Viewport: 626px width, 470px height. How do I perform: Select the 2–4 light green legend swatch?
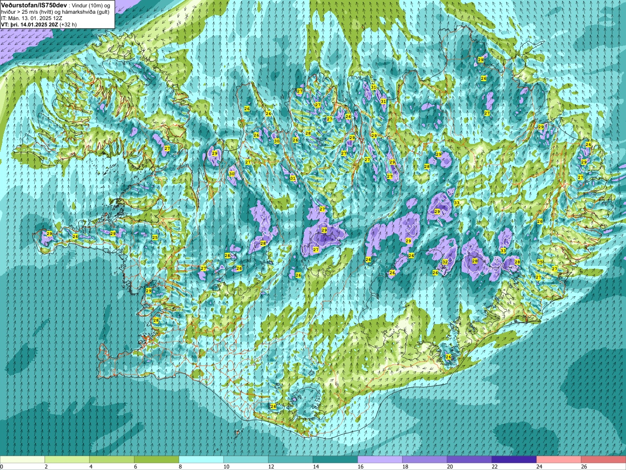coord(67,460)
